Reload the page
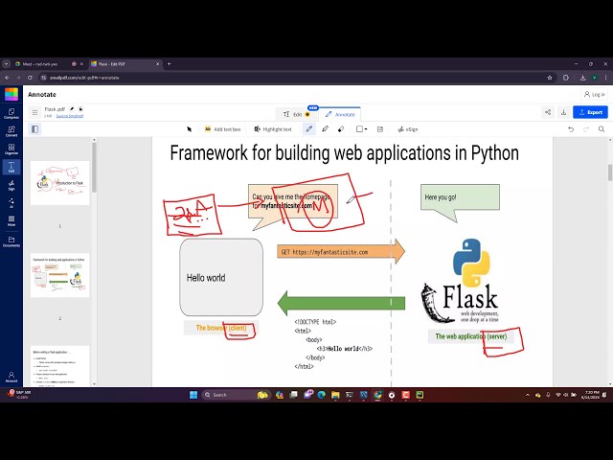Viewport: 613px width, 460px height. 30,78
